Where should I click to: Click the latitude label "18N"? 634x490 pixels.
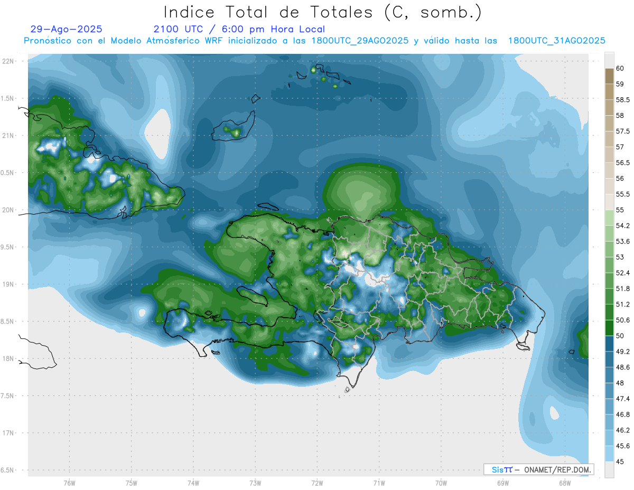coord(9,358)
